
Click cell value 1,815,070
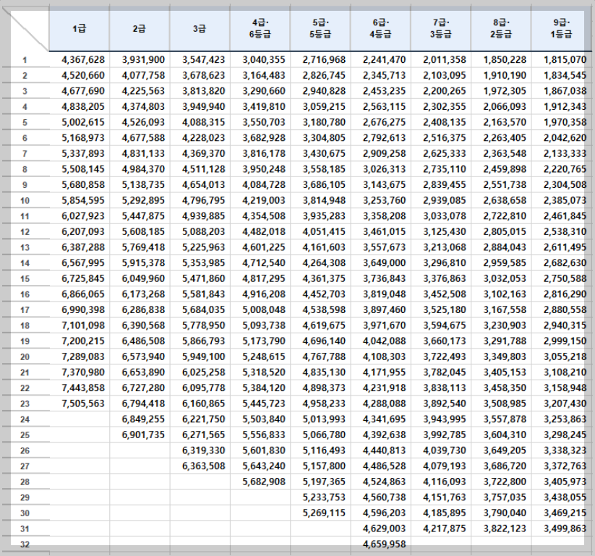coord(565,59)
